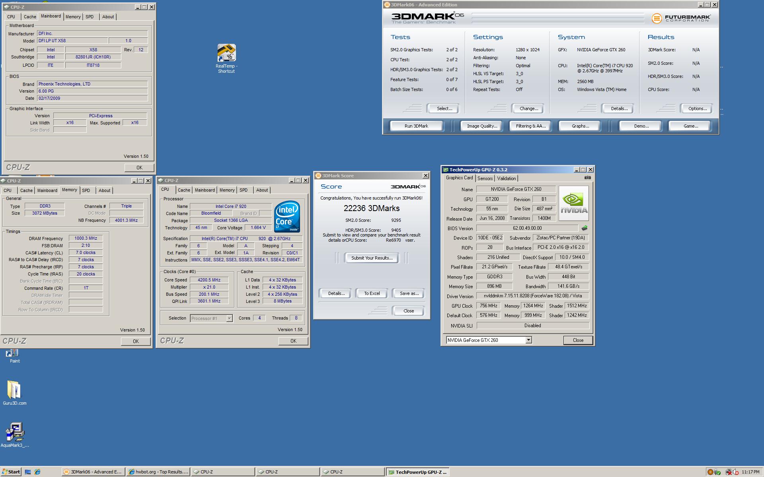Open the Guru3D.com desktop folder

click(14, 393)
